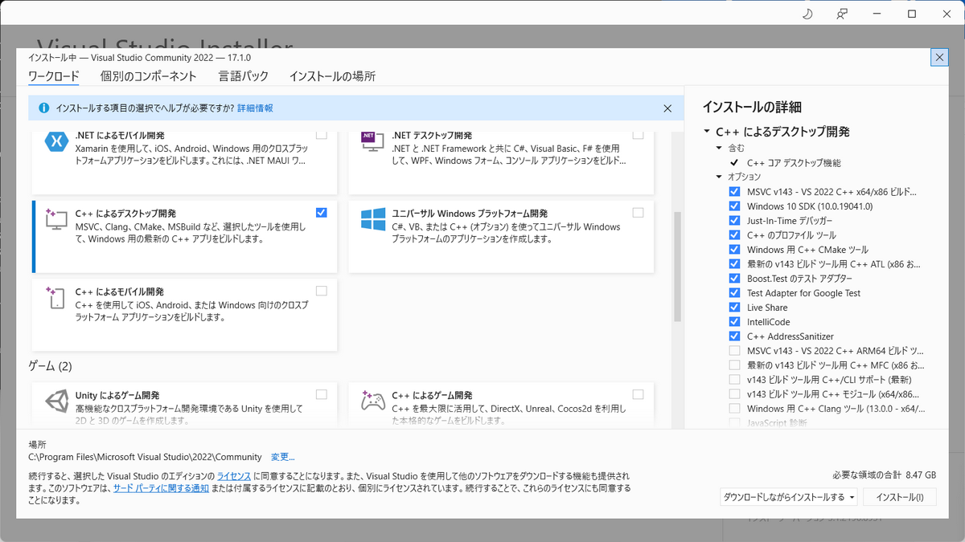Viewport: 965px width, 542px height.
Task: Check Unity game development workload
Action: [x=322, y=394]
